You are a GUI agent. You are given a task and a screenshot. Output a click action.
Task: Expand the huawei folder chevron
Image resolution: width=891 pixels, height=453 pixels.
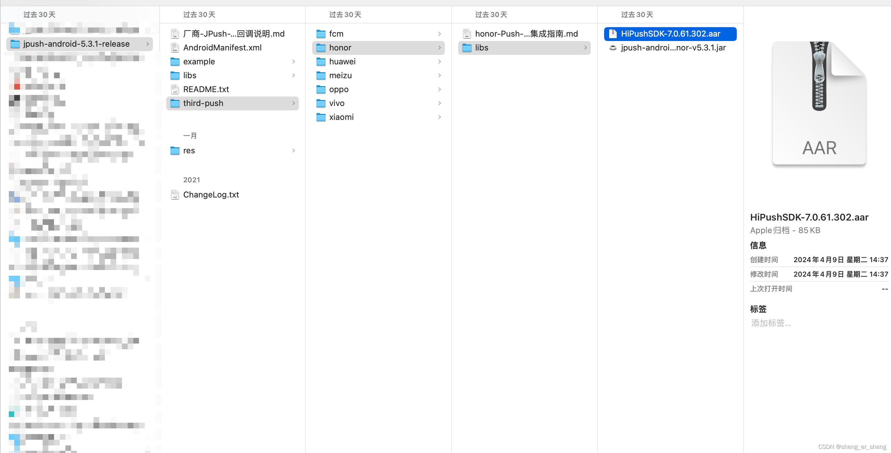[x=439, y=62]
